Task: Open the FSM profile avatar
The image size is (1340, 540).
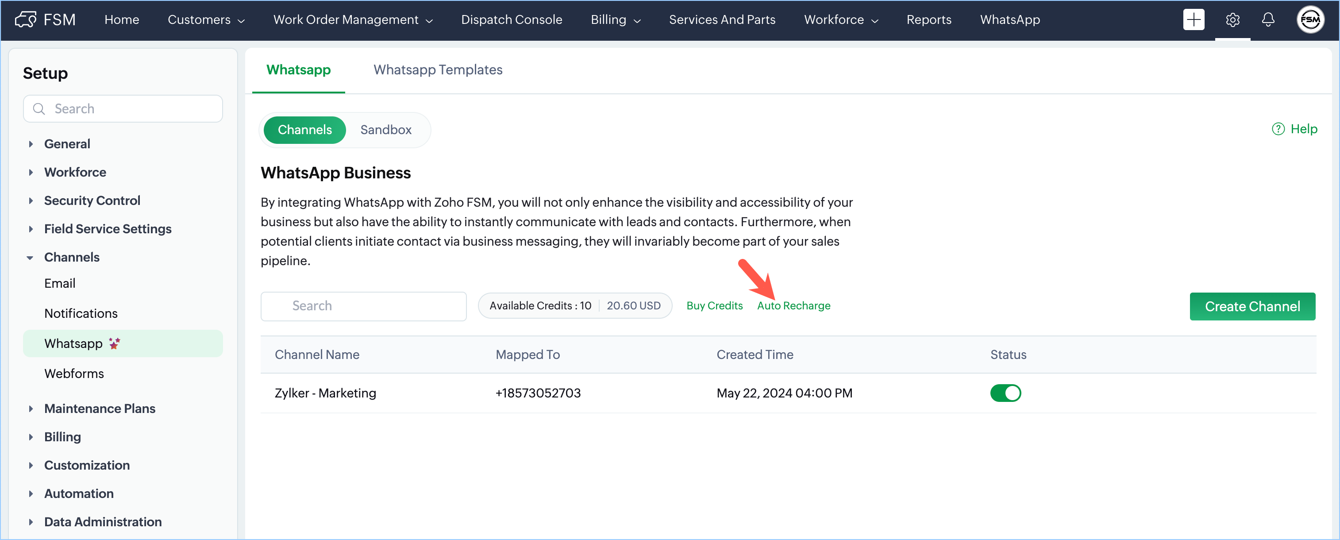Action: click(1310, 20)
